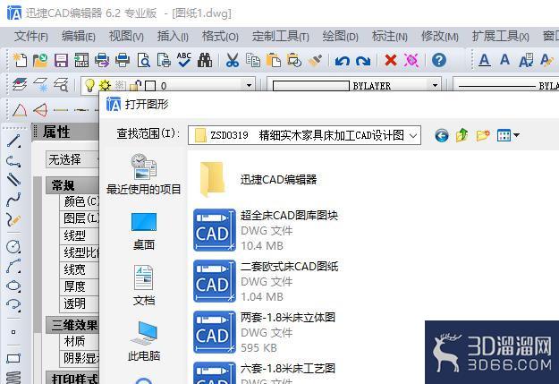Go to 桌面 location in dialog
This screenshot has width=559, height=384.
144,232
